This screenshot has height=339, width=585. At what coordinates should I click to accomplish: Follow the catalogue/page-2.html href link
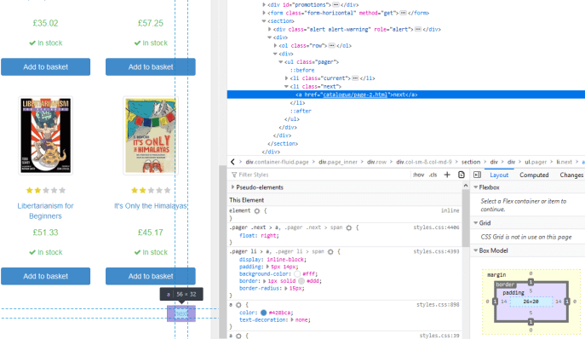[355, 95]
